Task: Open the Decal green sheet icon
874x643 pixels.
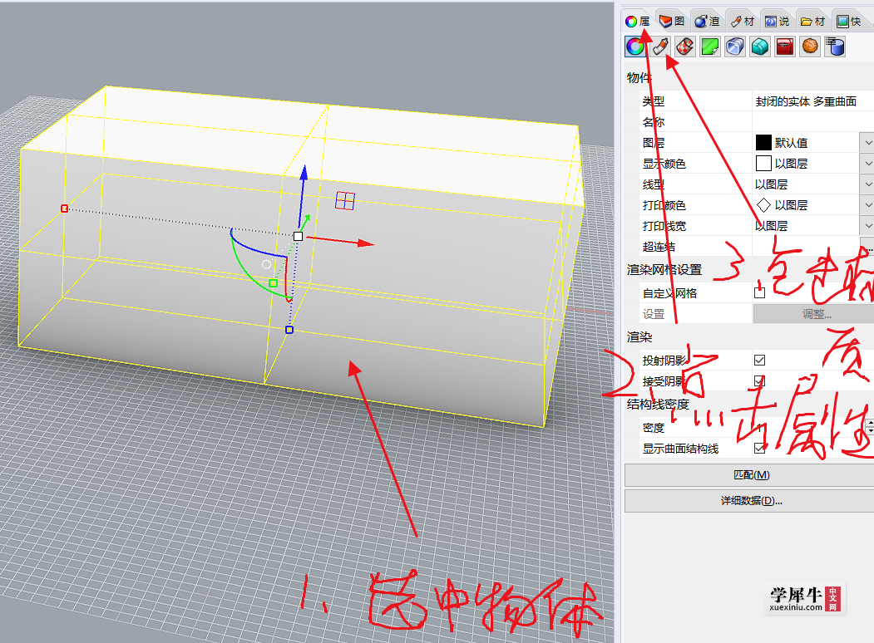Action: click(x=710, y=47)
